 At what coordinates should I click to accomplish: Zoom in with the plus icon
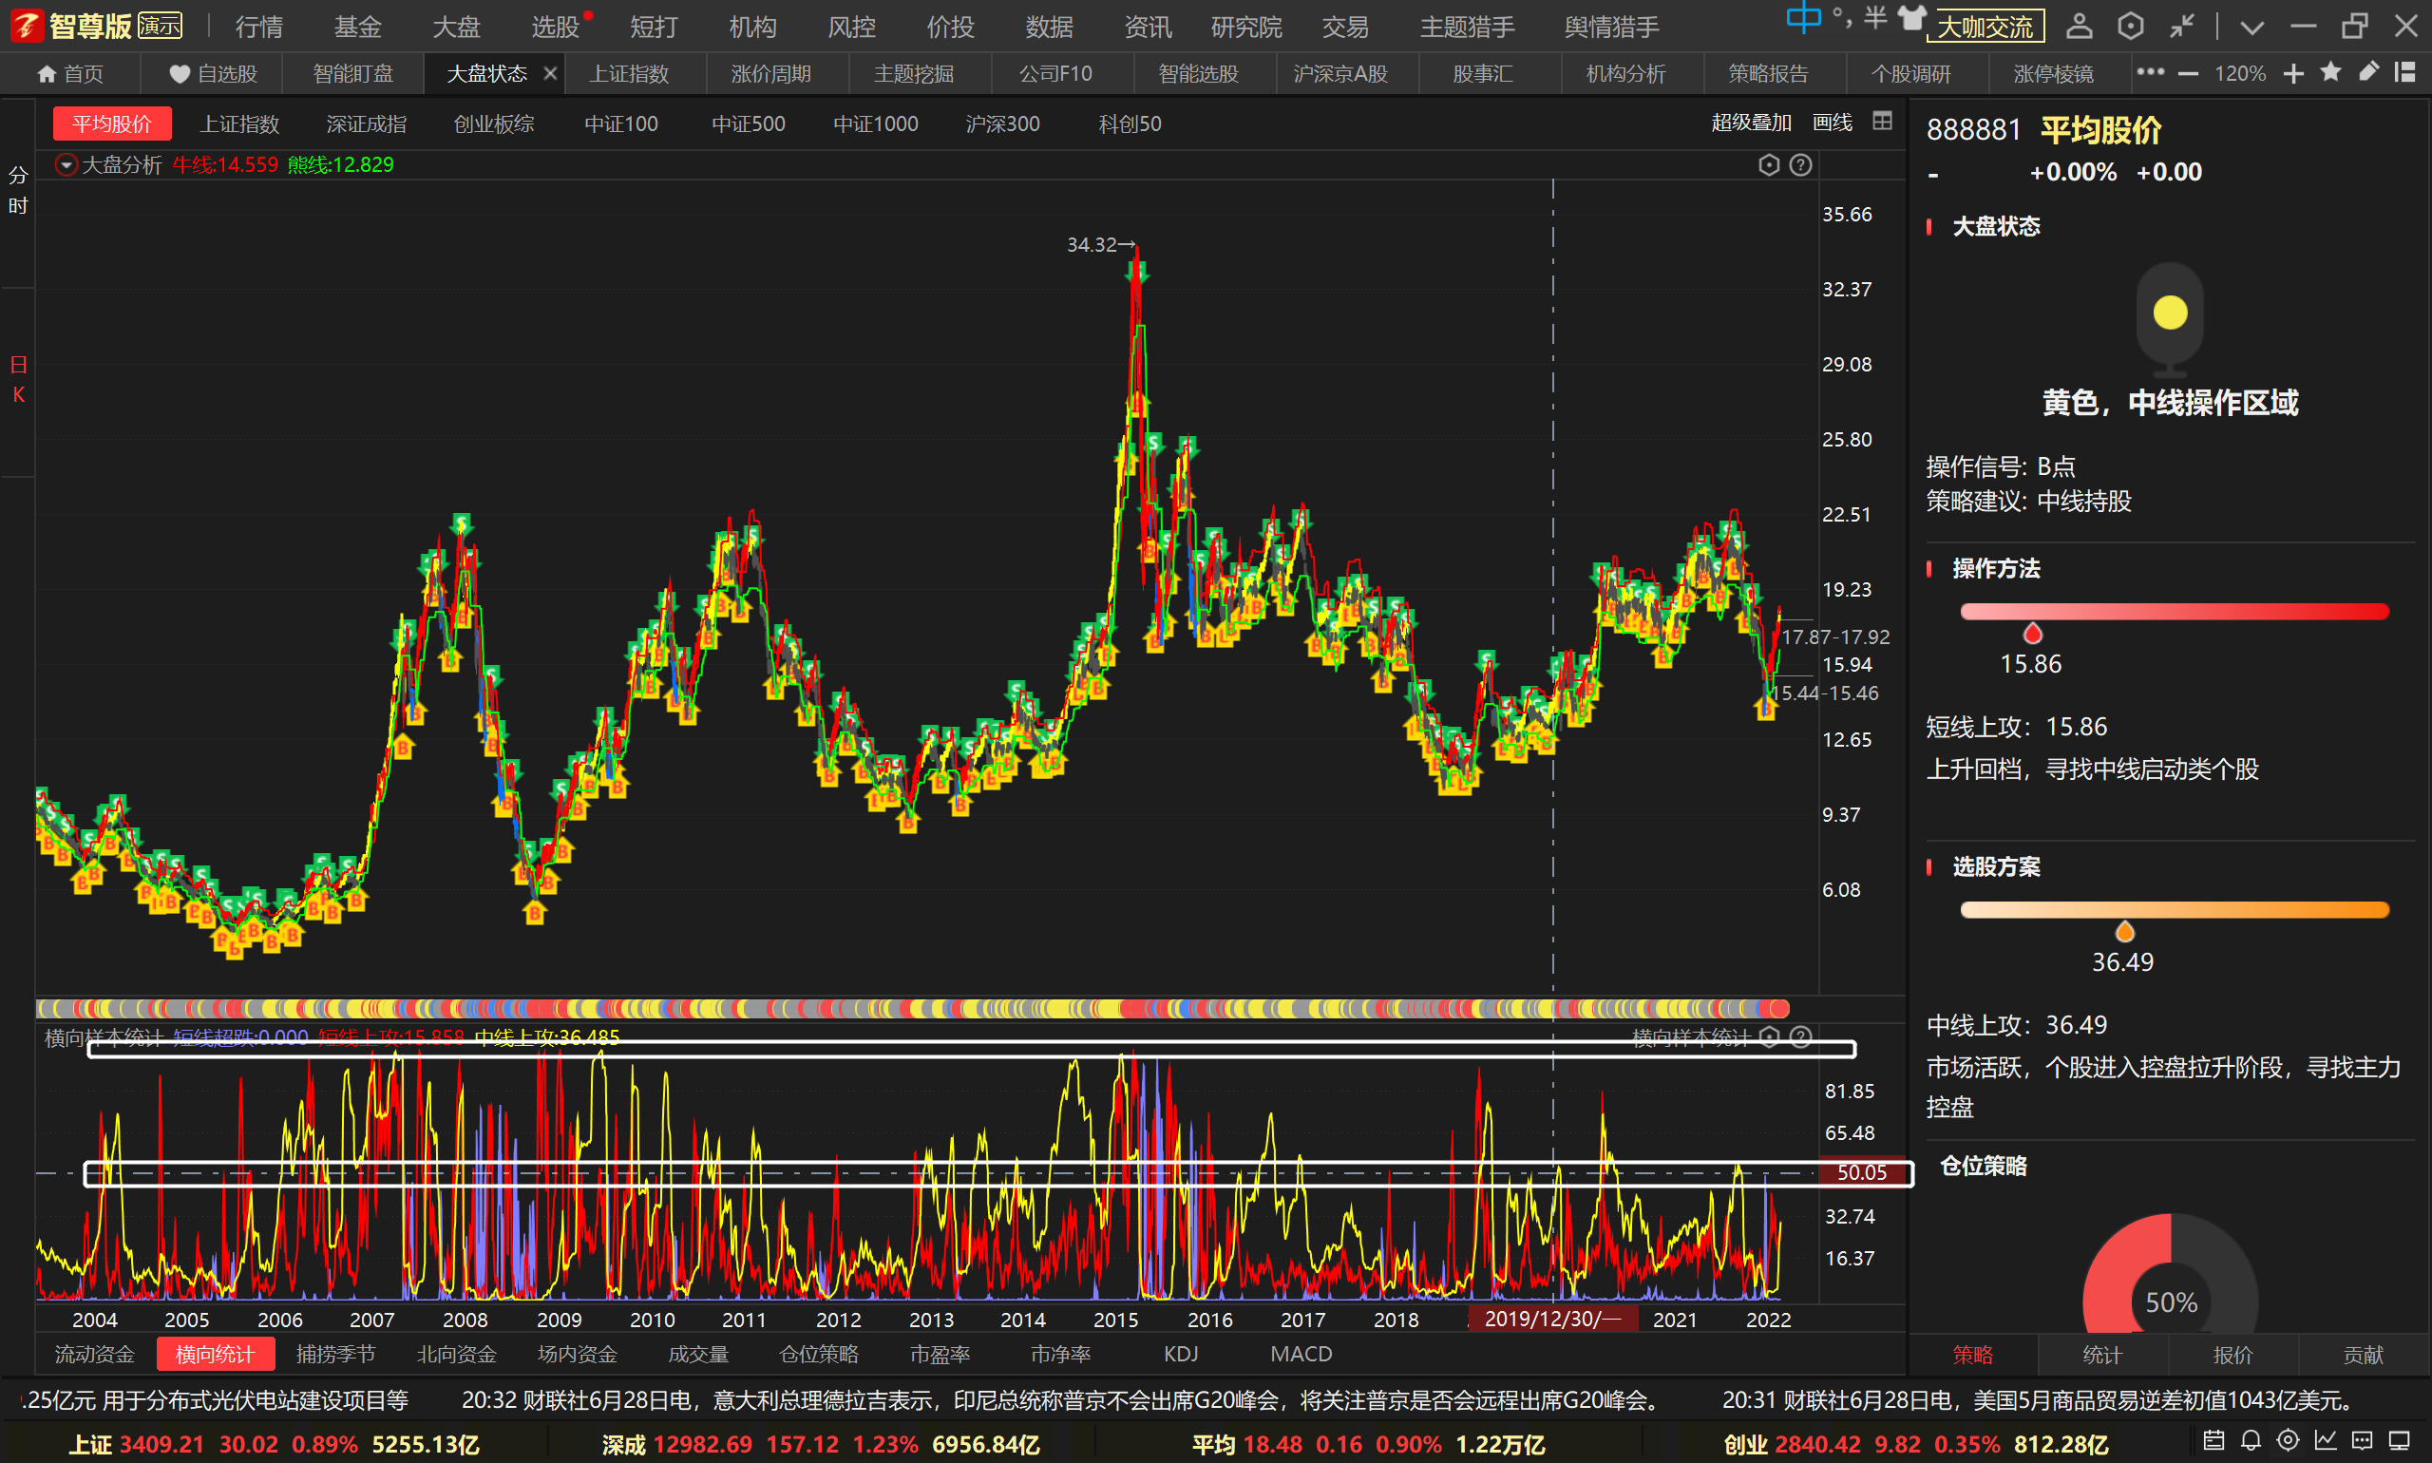pos(2293,74)
